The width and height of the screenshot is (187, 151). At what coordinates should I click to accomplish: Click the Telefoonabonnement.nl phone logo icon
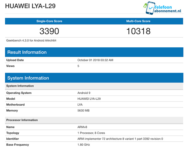click(149, 8)
